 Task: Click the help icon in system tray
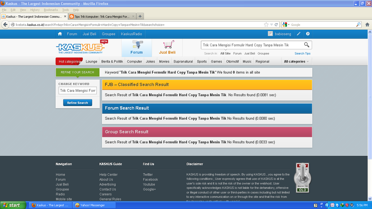[315, 205]
